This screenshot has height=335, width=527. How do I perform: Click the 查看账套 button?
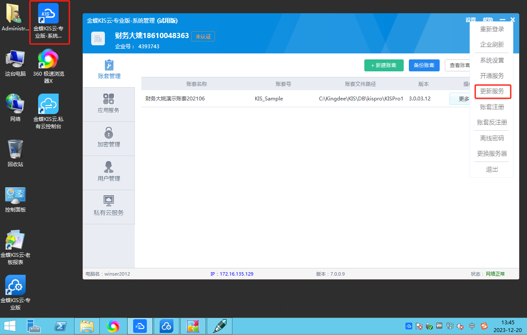point(458,65)
